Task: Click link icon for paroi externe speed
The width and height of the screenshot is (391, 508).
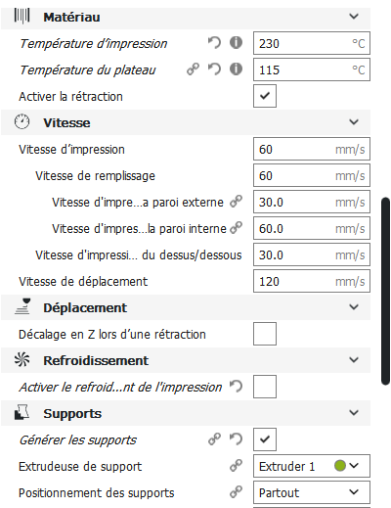Action: pos(236,202)
